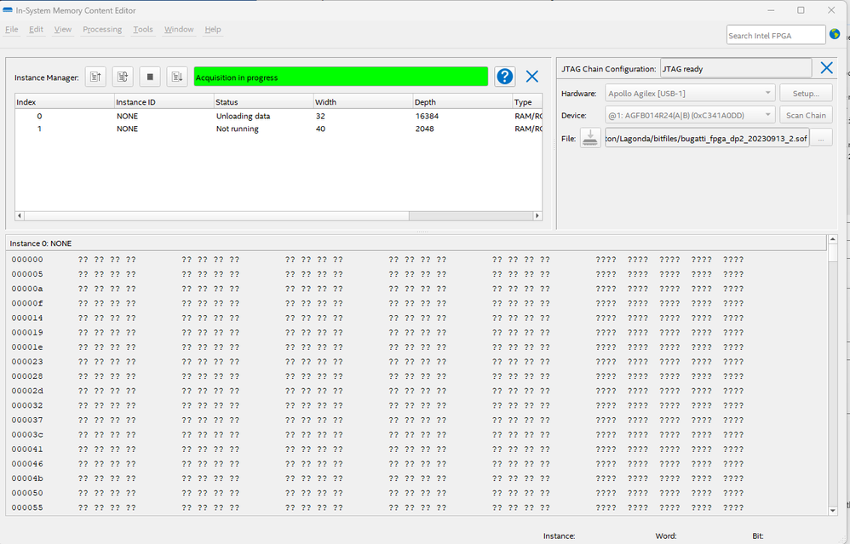Click the memory view's scroll-down arrow
The height and width of the screenshot is (544, 850).
coord(833,511)
